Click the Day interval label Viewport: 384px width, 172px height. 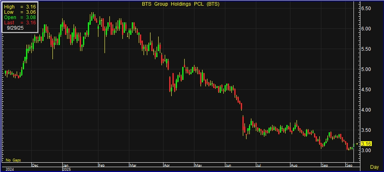pos(374,167)
